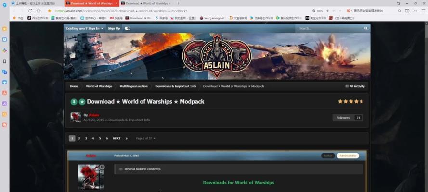The image size is (428, 192).
Task: Click the orange star favorites sidebar icon
Action: [x=4, y=29]
